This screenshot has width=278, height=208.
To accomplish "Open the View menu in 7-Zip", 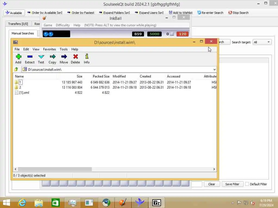I will coord(36,49).
